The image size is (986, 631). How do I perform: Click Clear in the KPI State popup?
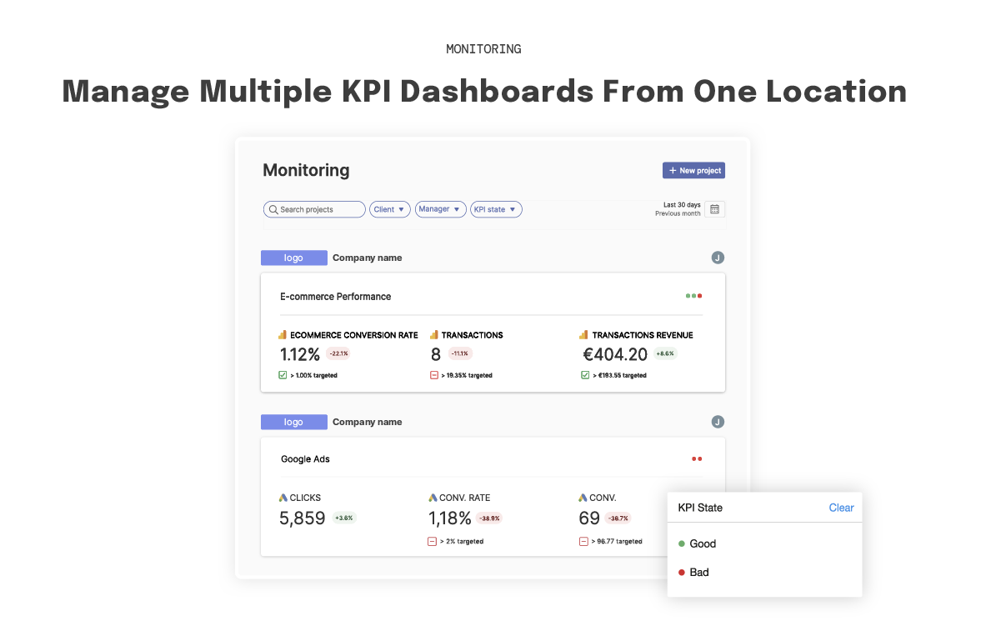(x=841, y=508)
